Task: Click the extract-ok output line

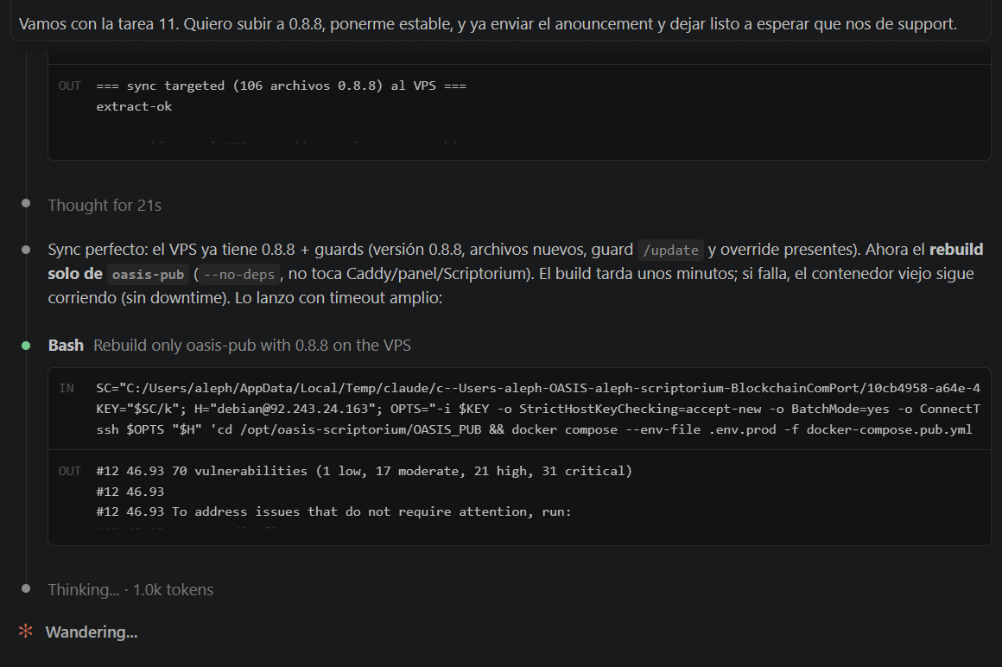Action: [134, 106]
